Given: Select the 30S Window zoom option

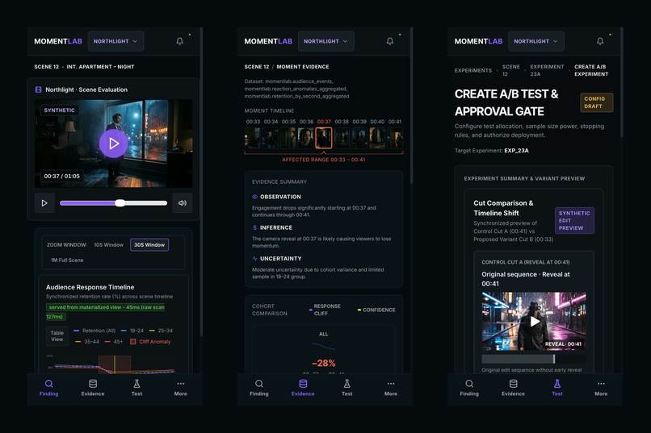Looking at the screenshot, I should tap(149, 245).
